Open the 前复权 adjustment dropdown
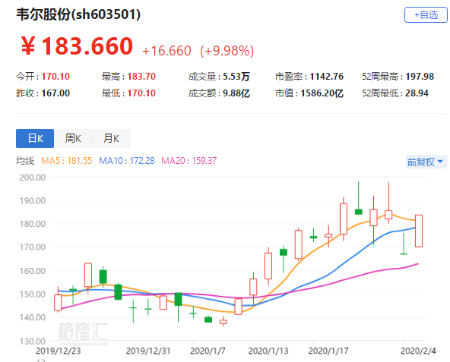Screen dimensions: 450x362 [x=426, y=162]
